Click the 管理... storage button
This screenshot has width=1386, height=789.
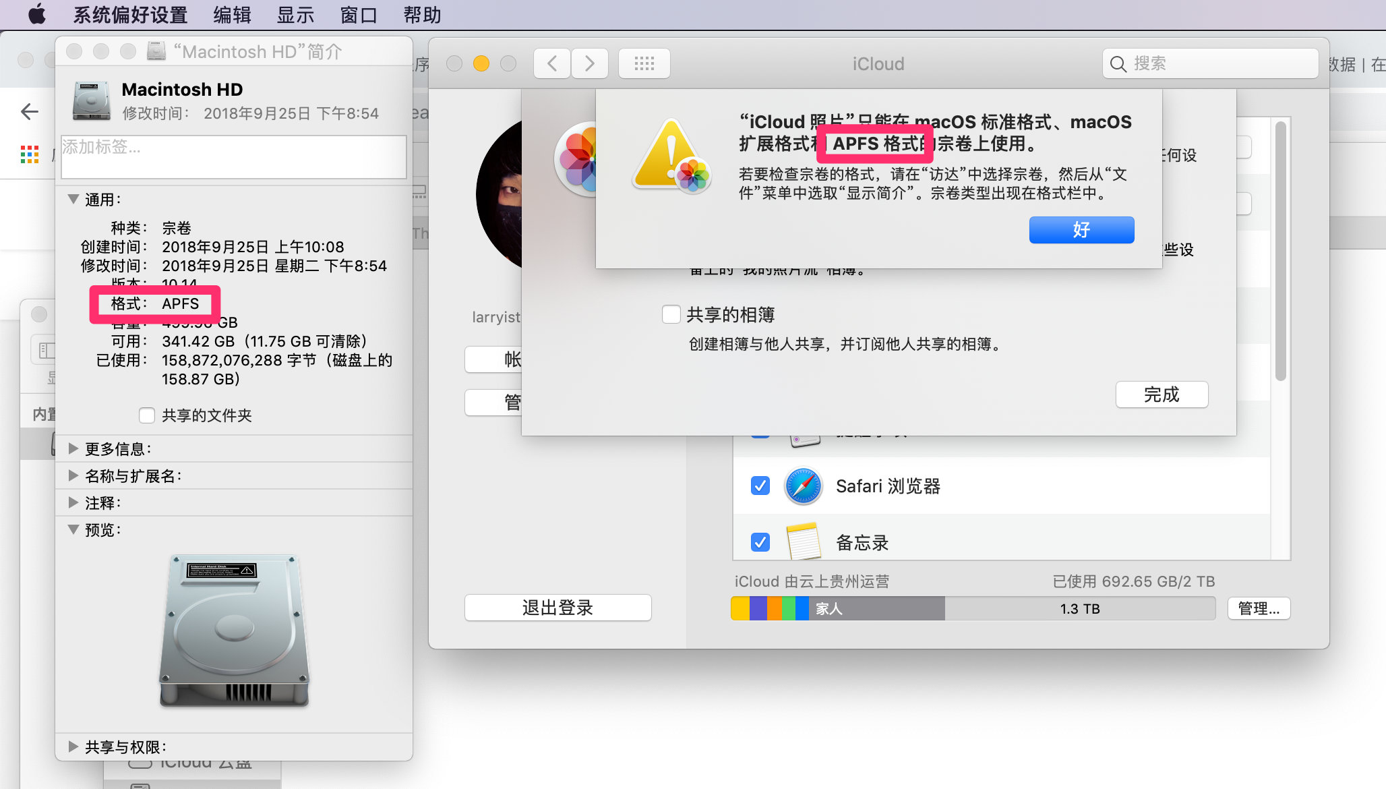point(1259,608)
